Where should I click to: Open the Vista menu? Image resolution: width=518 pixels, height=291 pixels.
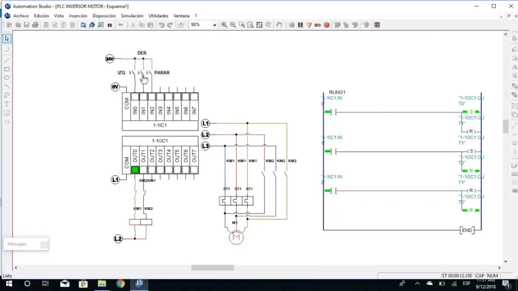click(x=59, y=16)
